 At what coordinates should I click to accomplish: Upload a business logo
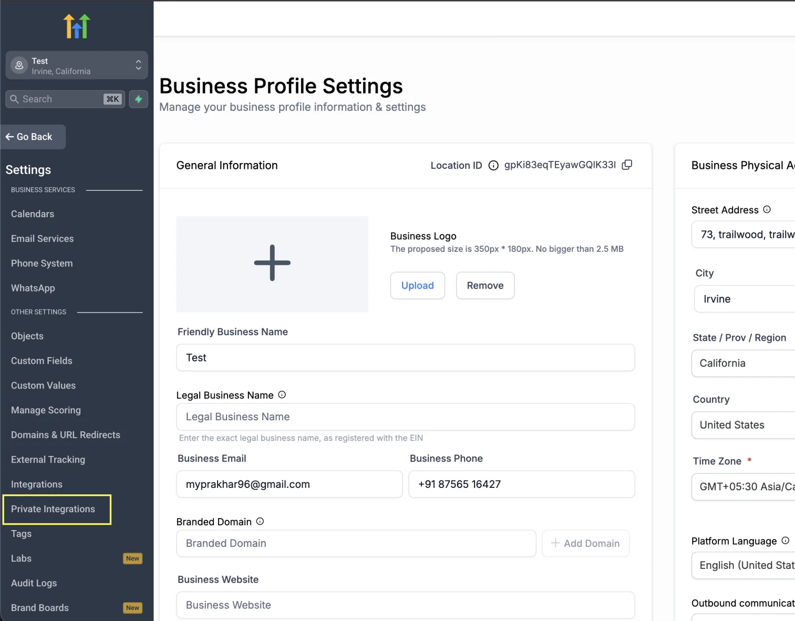click(417, 286)
